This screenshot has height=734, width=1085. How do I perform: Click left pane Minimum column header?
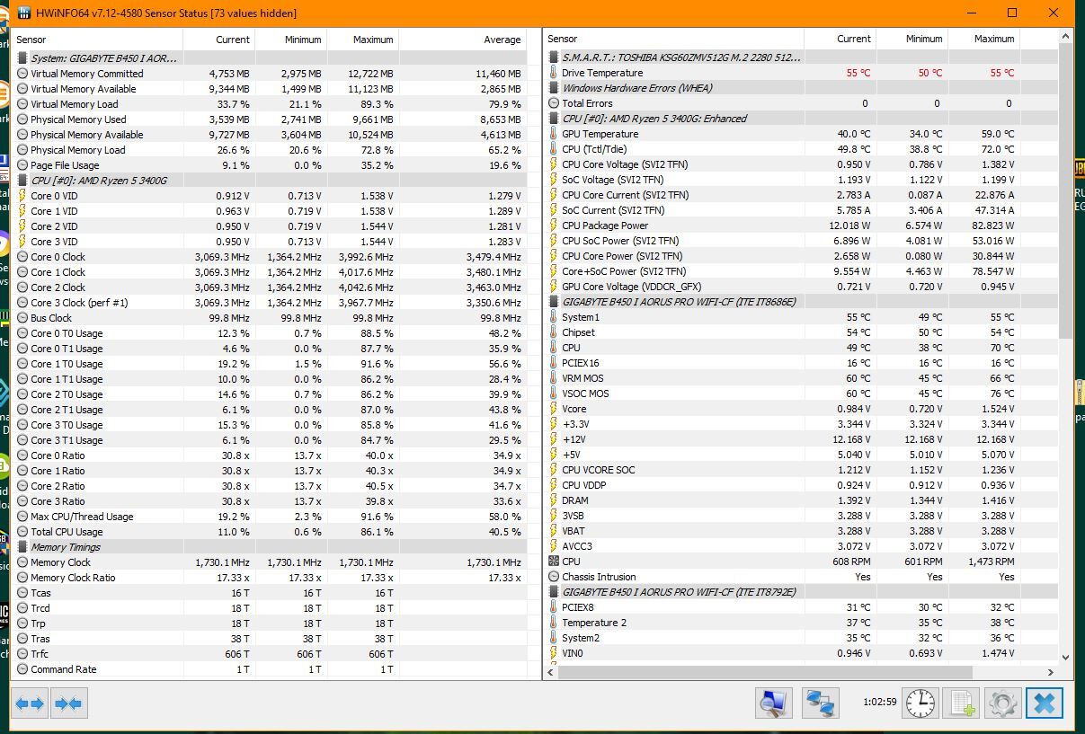[x=290, y=40]
